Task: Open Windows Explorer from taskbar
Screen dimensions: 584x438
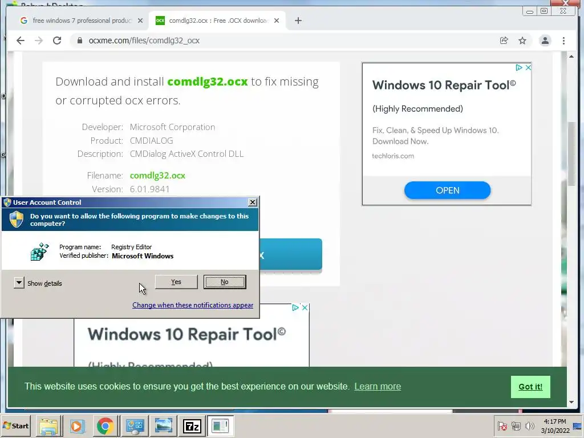Action: tap(49, 425)
